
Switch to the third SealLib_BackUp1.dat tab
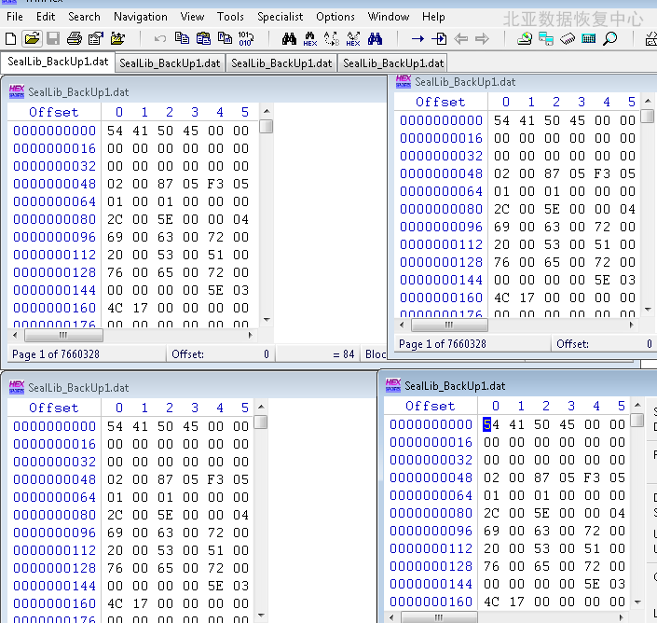[x=281, y=63]
